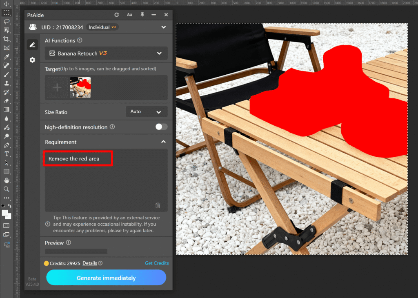The height and width of the screenshot is (298, 418).
Task: Select the Crop tool
Action: (x=7, y=39)
